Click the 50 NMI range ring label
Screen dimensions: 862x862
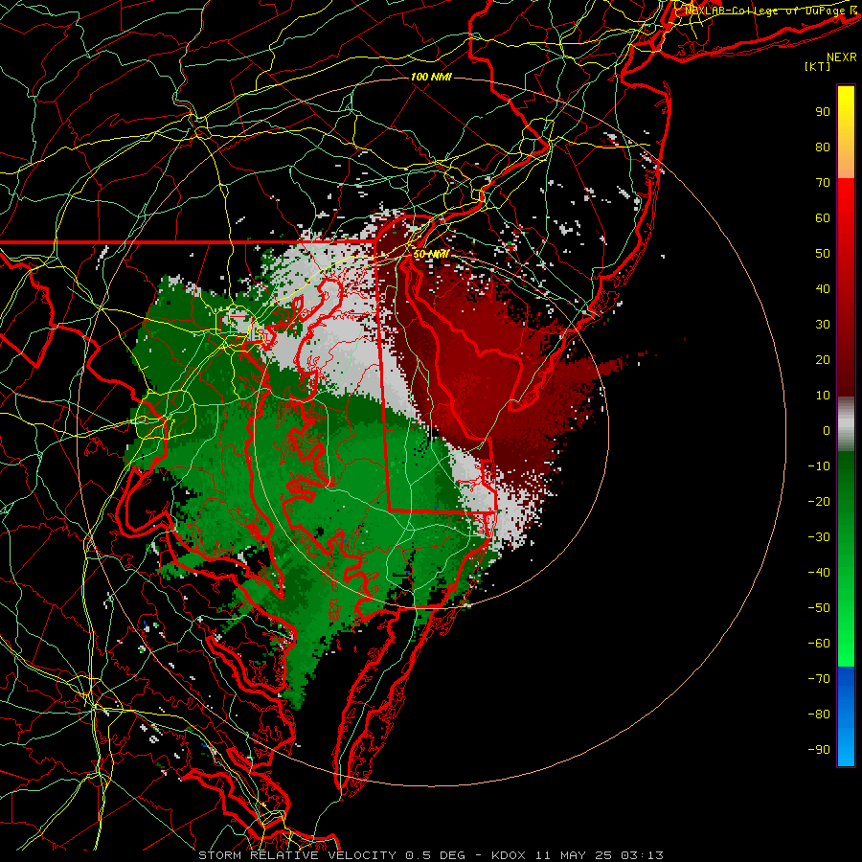431,254
